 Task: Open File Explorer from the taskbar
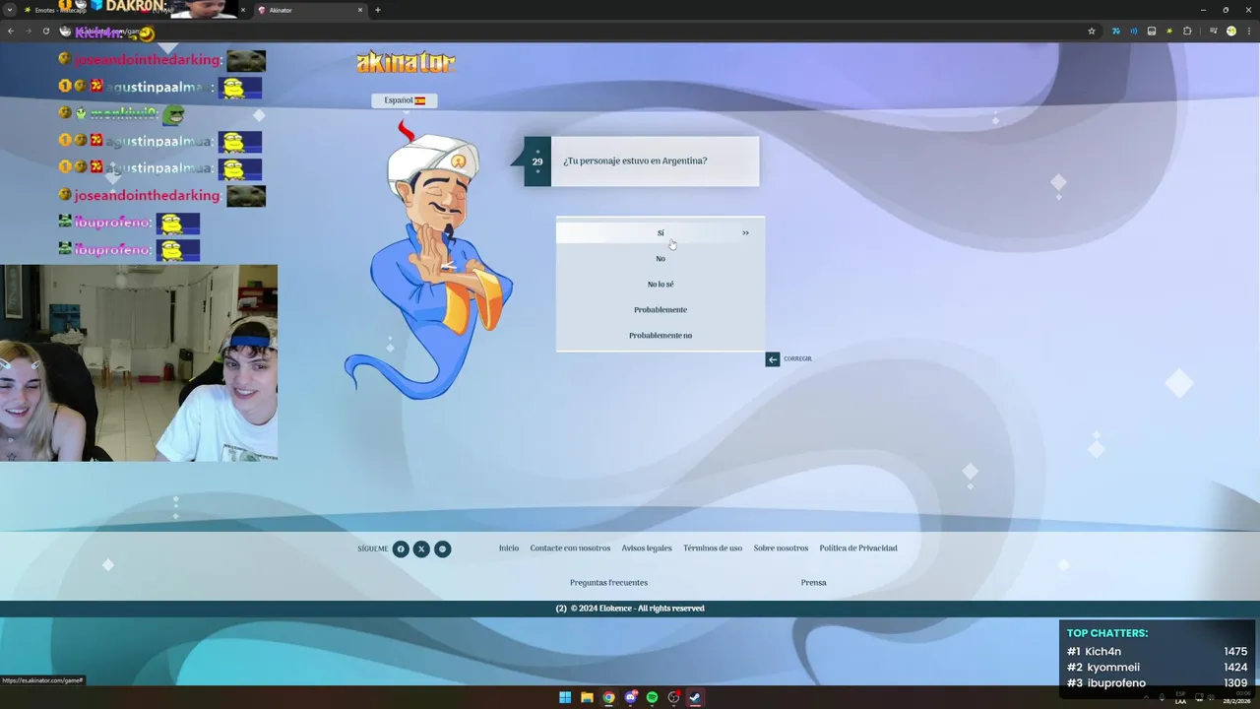click(x=587, y=698)
